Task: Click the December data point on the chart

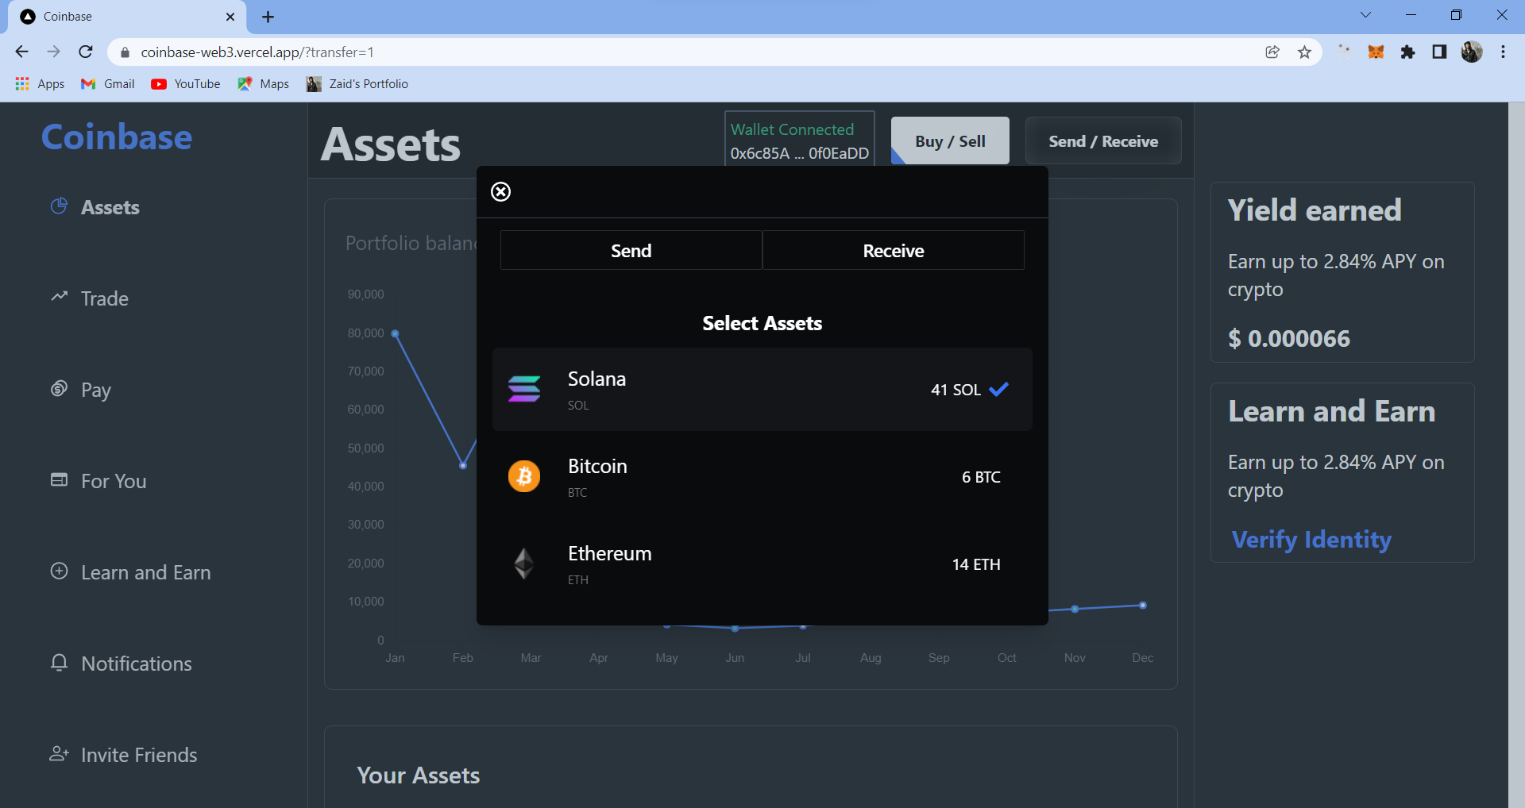Action: pos(1143,605)
